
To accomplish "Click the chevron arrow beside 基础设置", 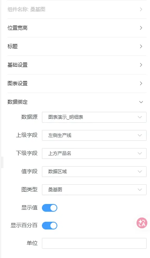I will click(141, 65).
